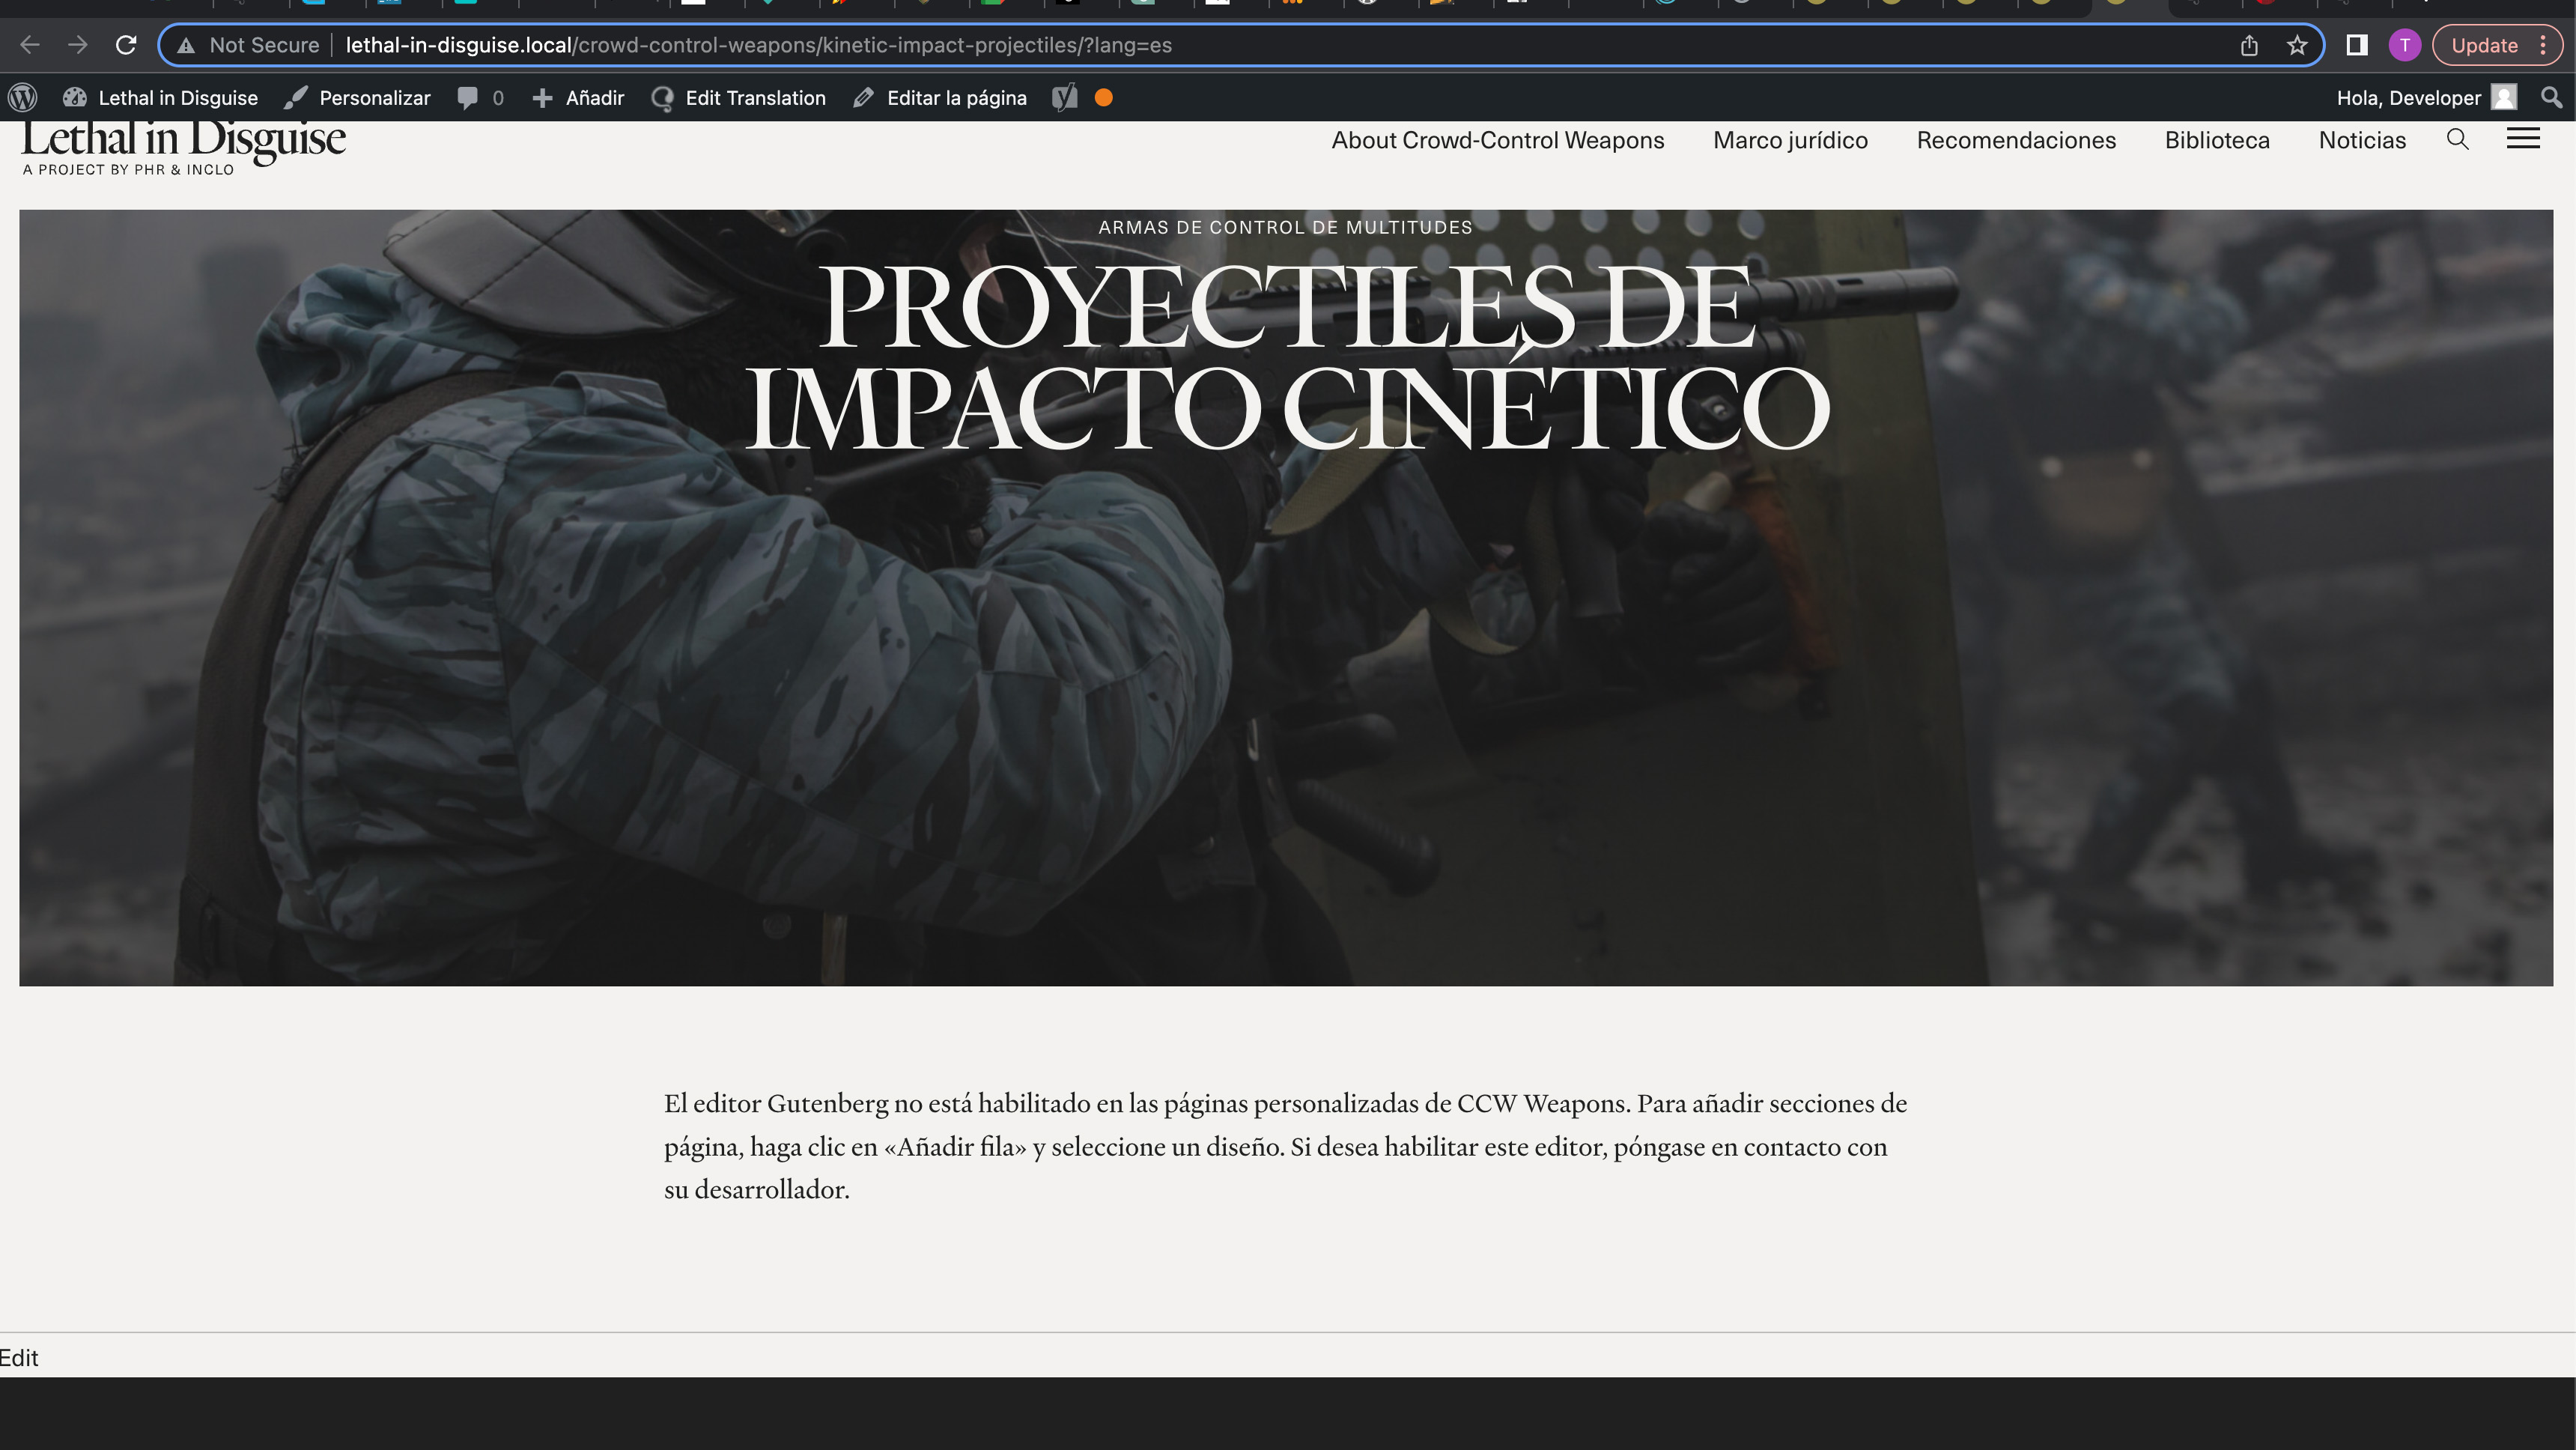Open the hamburger menu icon

(x=2523, y=139)
